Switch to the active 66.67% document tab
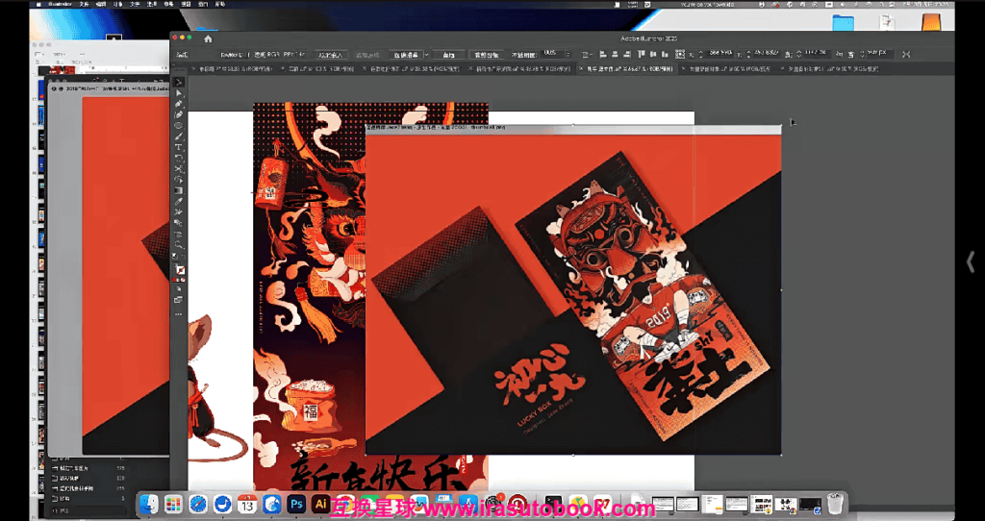The width and height of the screenshot is (985, 521). [629, 69]
